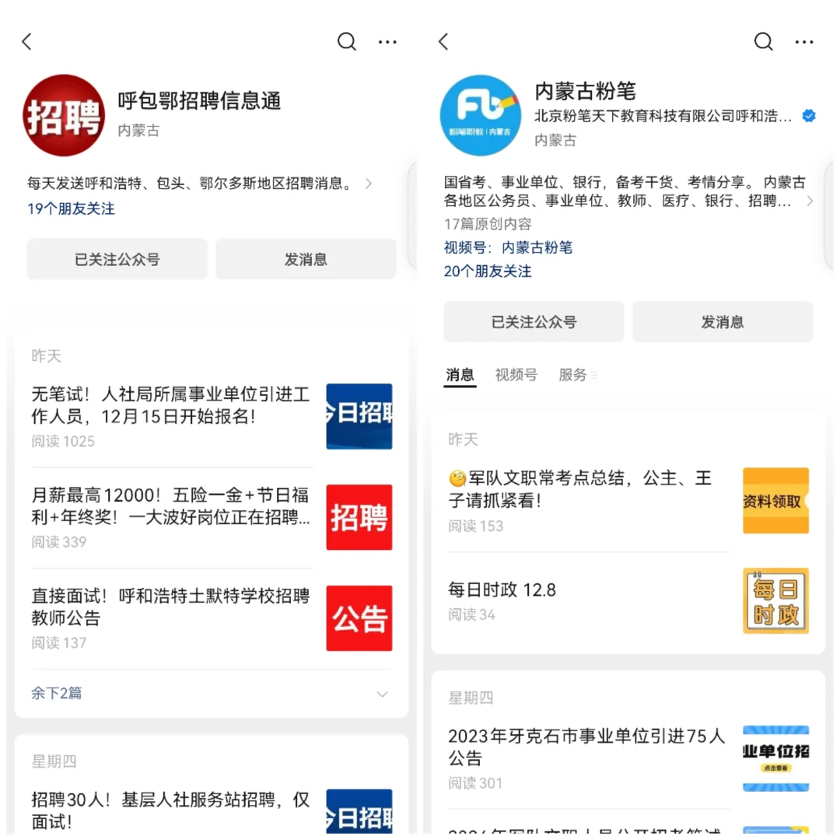Tap 今日招聘 thumbnail next to 无笔试 article
This screenshot has width=840, height=840.
coord(359,416)
